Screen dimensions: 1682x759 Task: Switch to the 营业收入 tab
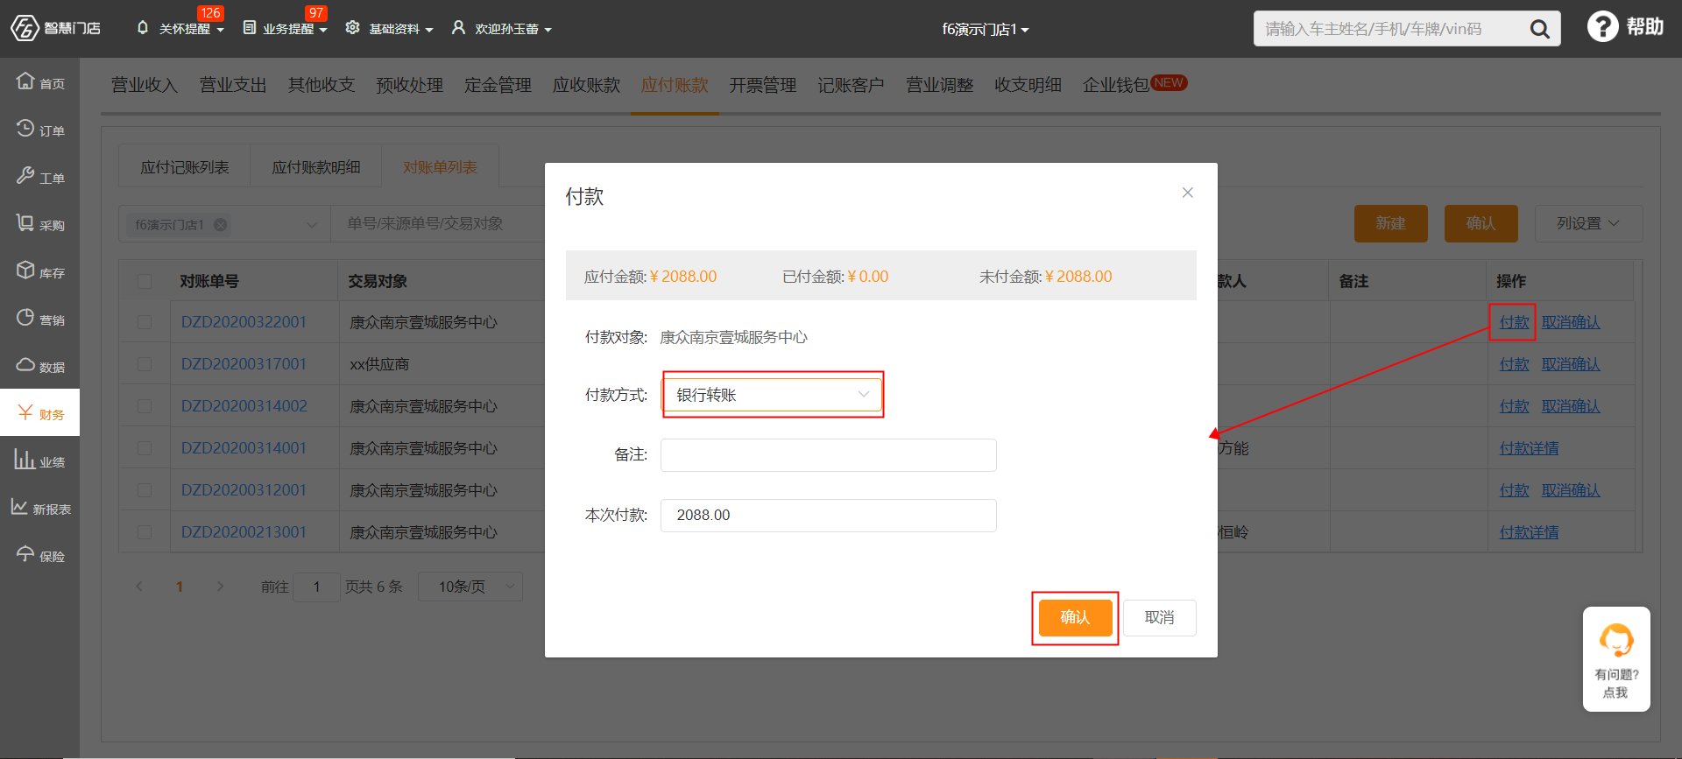[145, 85]
